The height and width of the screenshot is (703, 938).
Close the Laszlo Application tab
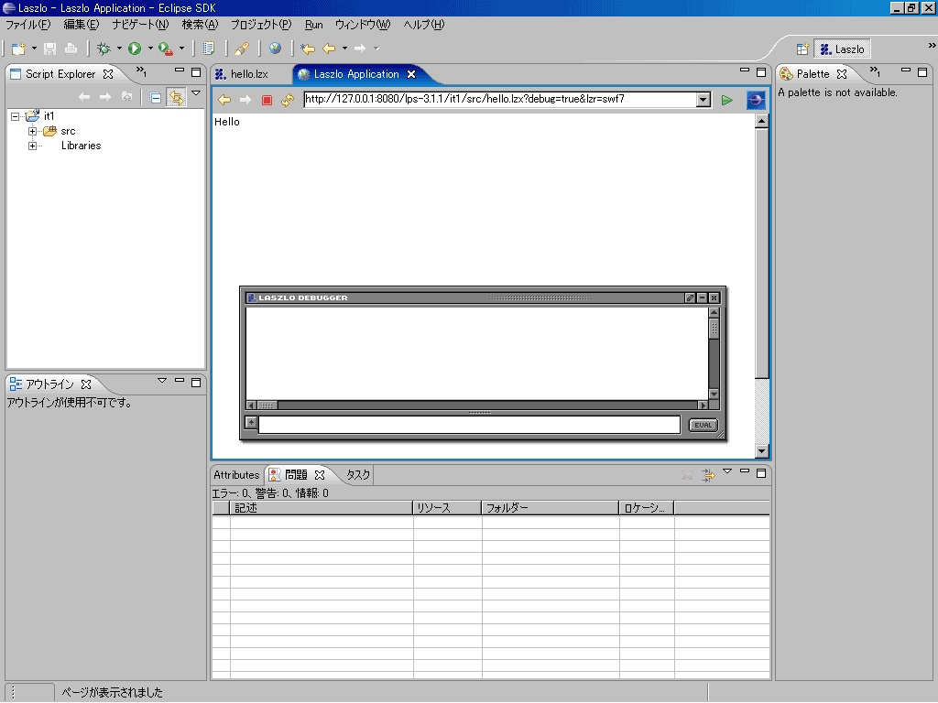(411, 74)
